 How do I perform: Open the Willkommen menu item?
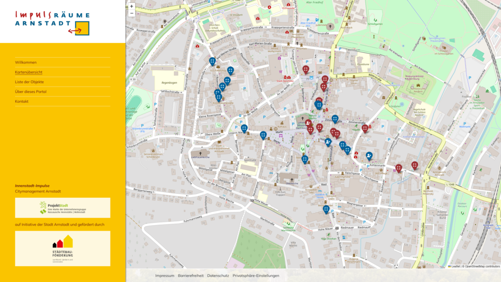[25, 62]
